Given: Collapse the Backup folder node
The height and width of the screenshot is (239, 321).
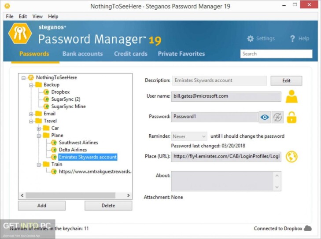Looking at the screenshot, I should 31,85.
